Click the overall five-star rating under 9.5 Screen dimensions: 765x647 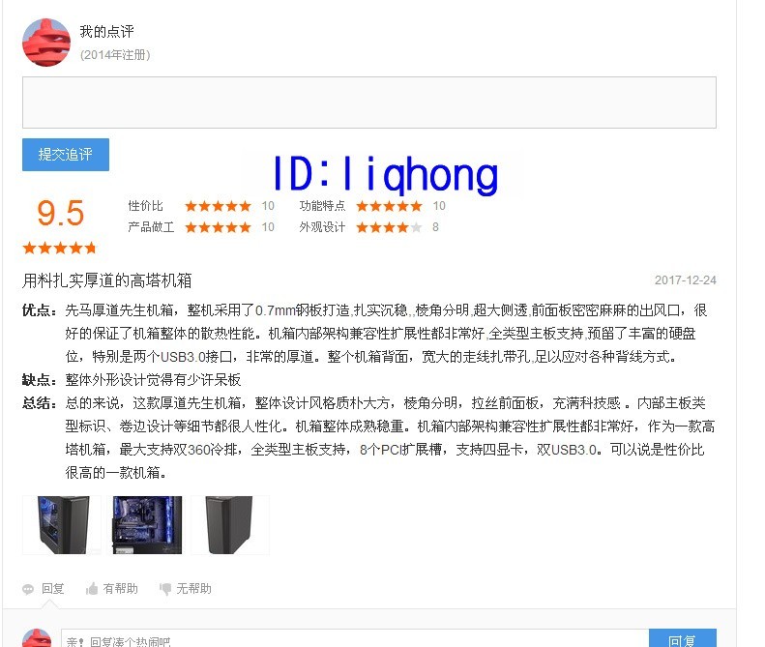click(x=60, y=248)
